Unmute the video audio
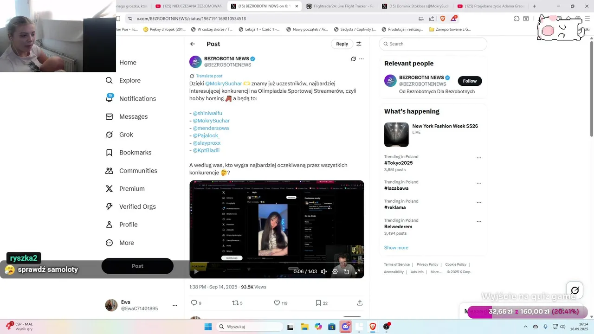Viewport: 594px width, 334px height. pos(324,272)
